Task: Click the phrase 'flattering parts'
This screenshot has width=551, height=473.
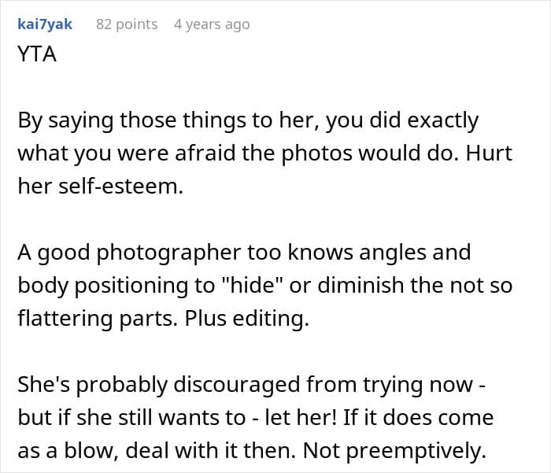Action: pyautogui.click(x=95, y=319)
